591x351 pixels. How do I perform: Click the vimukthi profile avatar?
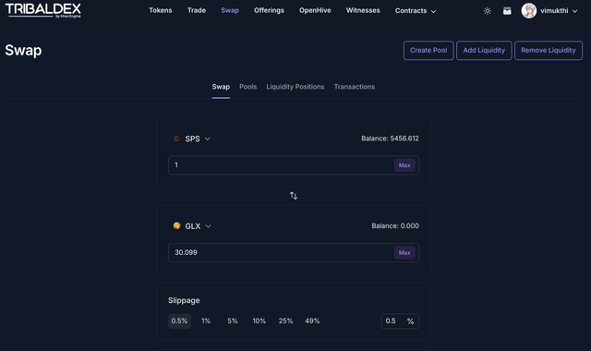pyautogui.click(x=529, y=11)
